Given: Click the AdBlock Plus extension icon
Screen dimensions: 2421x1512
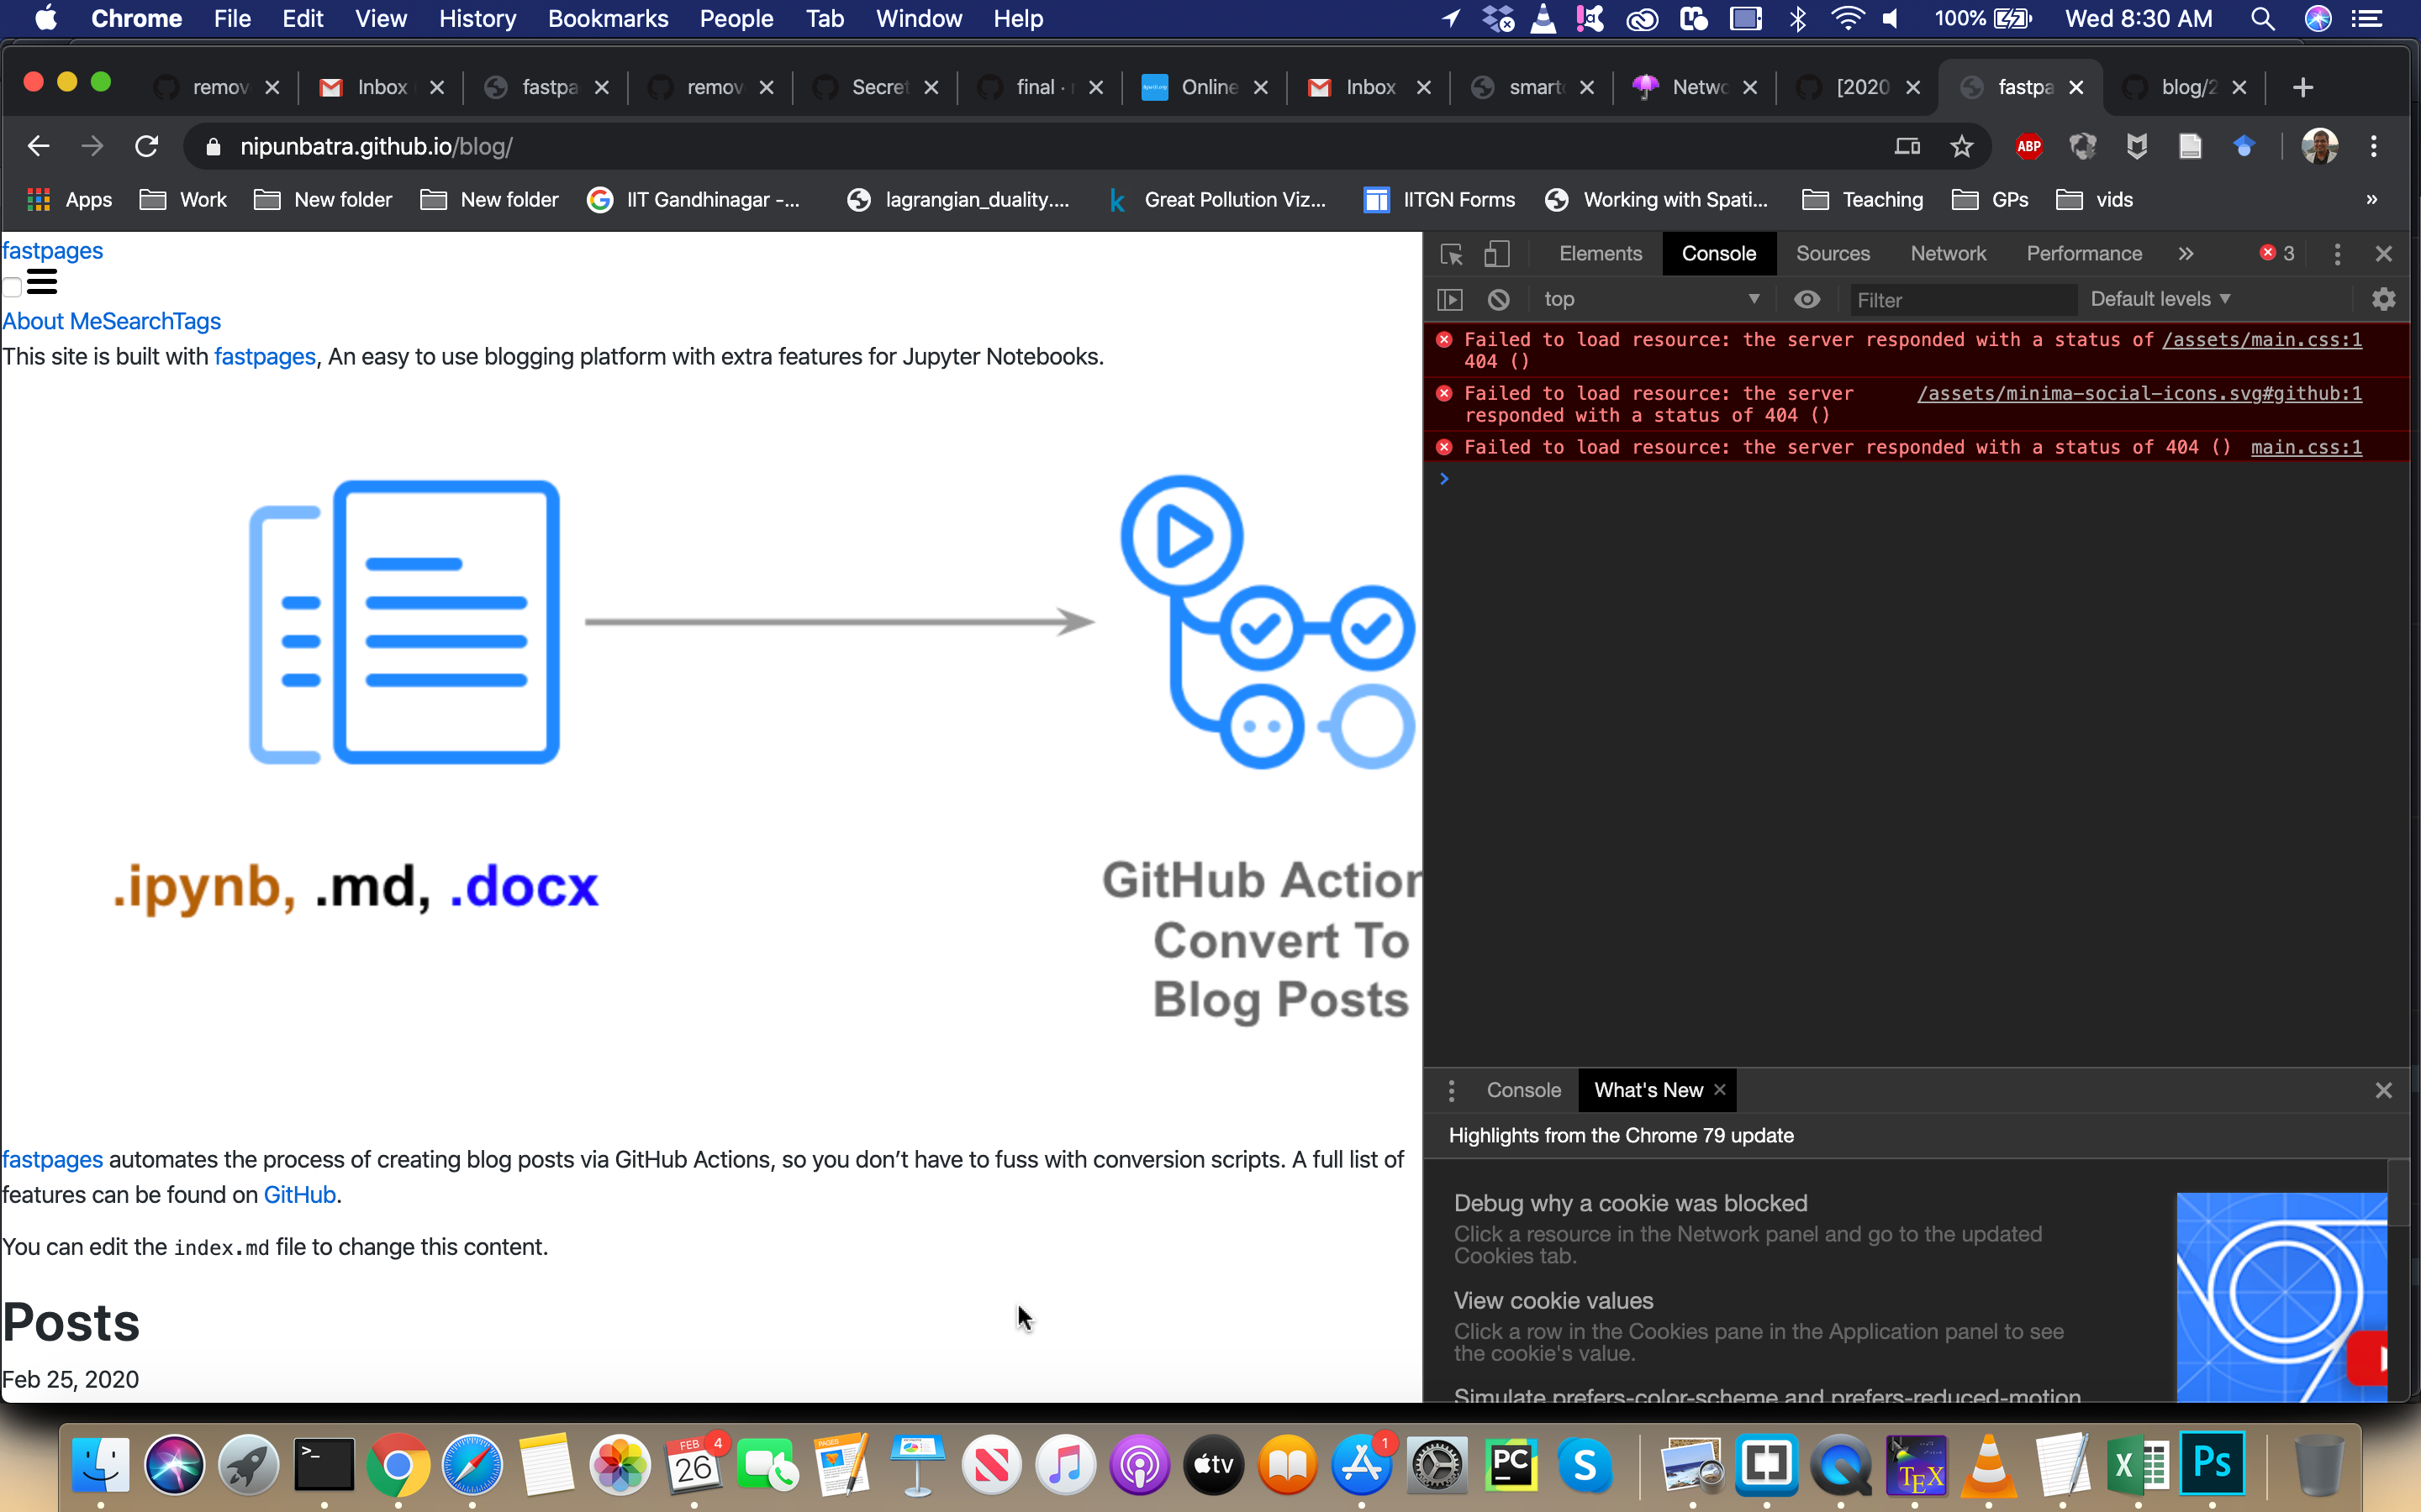Looking at the screenshot, I should click(2028, 146).
